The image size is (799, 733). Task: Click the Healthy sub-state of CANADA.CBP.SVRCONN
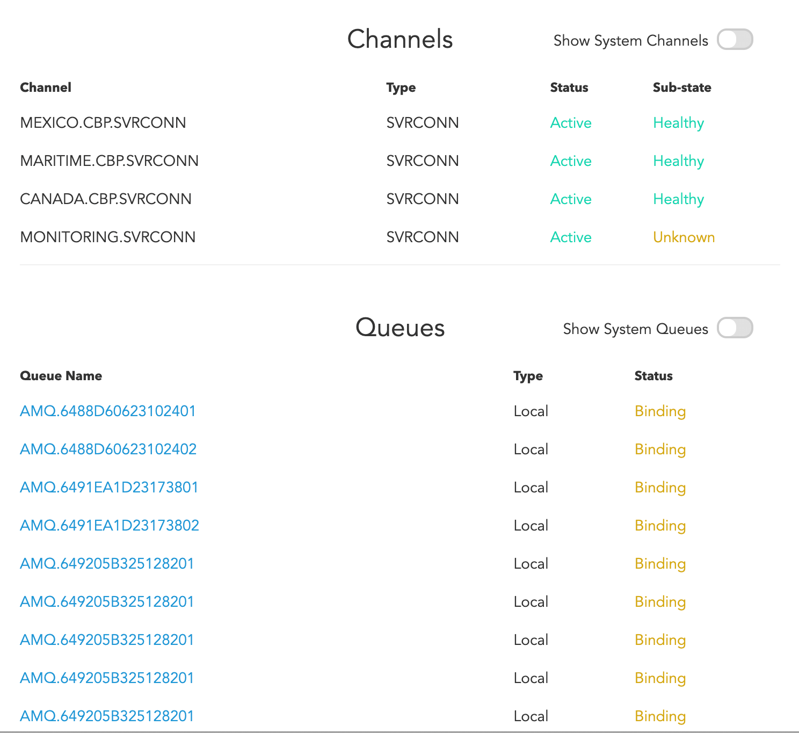(x=678, y=200)
